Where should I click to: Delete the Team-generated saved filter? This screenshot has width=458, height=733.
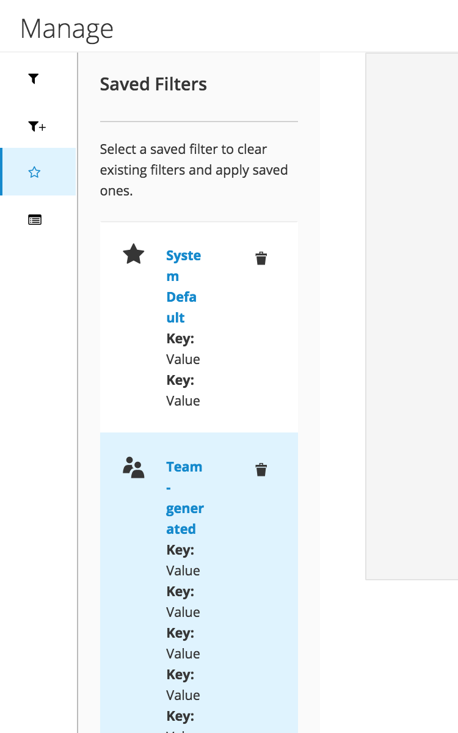point(261,470)
